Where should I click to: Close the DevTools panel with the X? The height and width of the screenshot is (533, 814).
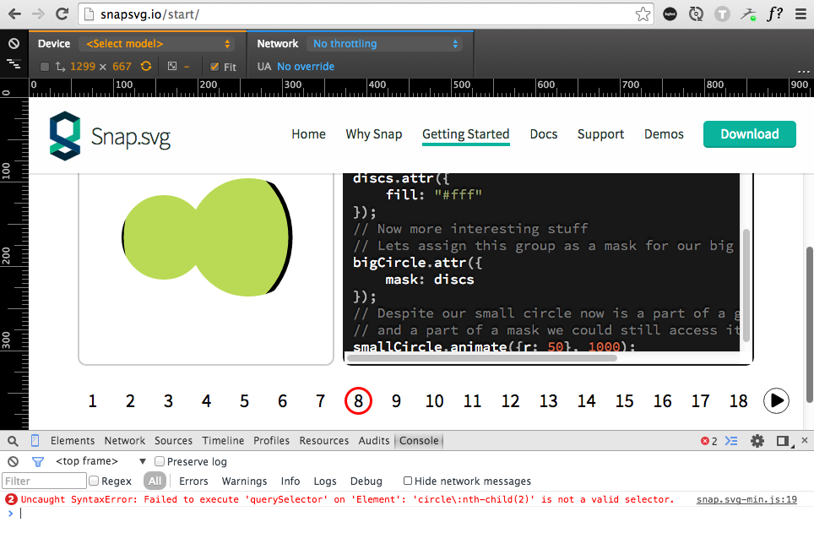[805, 440]
